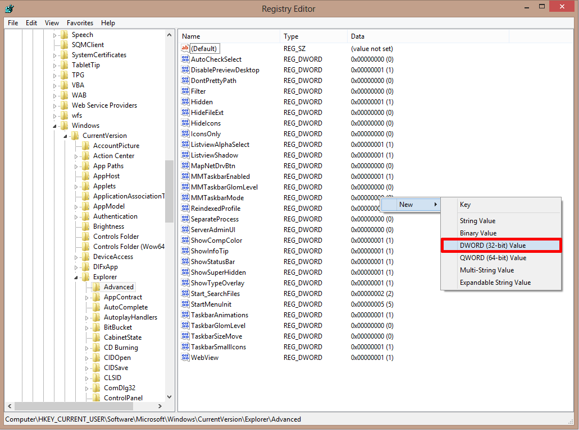Choose DWORD (32-bit) Value from submenu
Viewport: 579px width, 430px height.
click(501, 246)
